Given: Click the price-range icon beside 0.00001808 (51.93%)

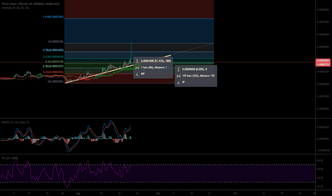Looking at the screenshot, I should coord(137,61).
